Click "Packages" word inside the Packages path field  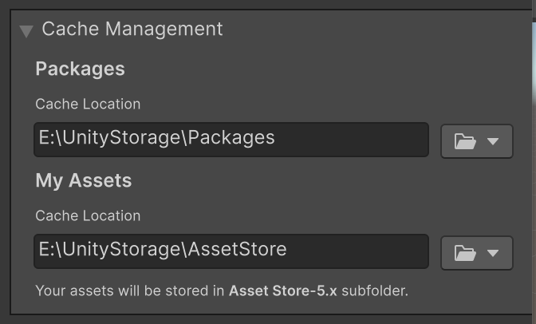point(231,137)
